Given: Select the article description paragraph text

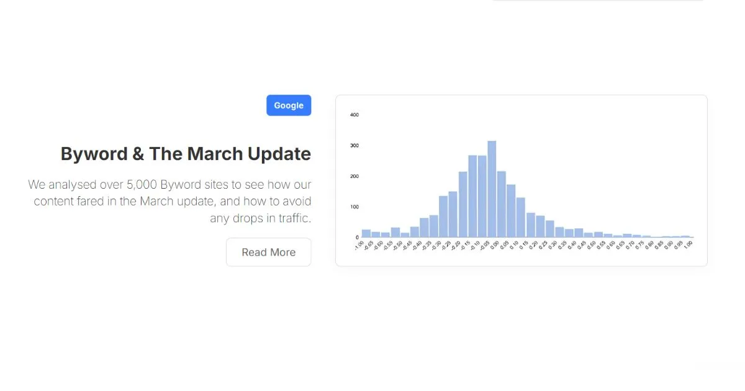Looking at the screenshot, I should click(x=169, y=202).
